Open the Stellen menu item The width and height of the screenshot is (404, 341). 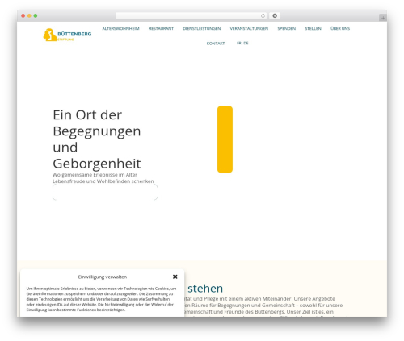pyautogui.click(x=313, y=28)
